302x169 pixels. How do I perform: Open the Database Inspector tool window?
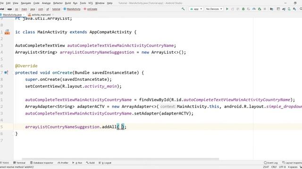pos(42,163)
